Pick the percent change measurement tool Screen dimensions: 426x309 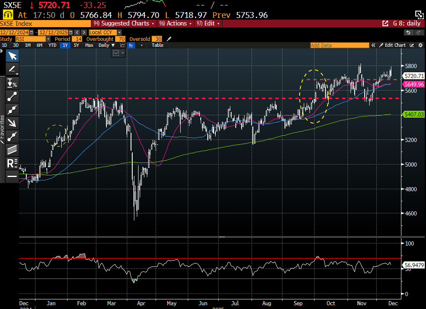(x=12, y=84)
